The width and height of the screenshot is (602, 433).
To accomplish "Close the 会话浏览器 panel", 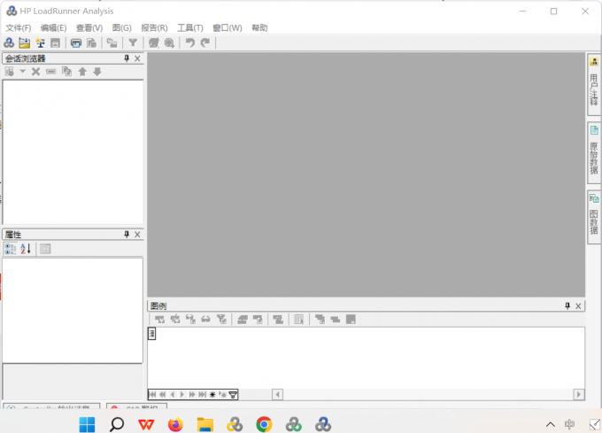I will [137, 58].
